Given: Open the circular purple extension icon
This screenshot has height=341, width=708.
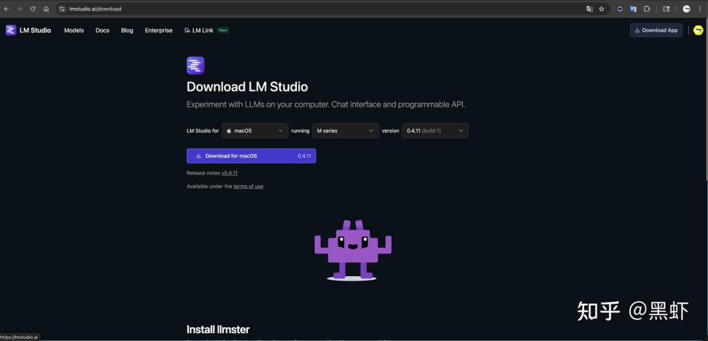Looking at the screenshot, I should pyautogui.click(x=620, y=9).
